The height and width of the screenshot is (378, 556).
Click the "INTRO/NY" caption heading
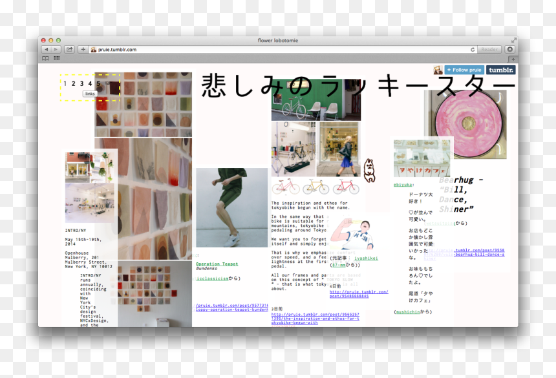click(x=76, y=230)
